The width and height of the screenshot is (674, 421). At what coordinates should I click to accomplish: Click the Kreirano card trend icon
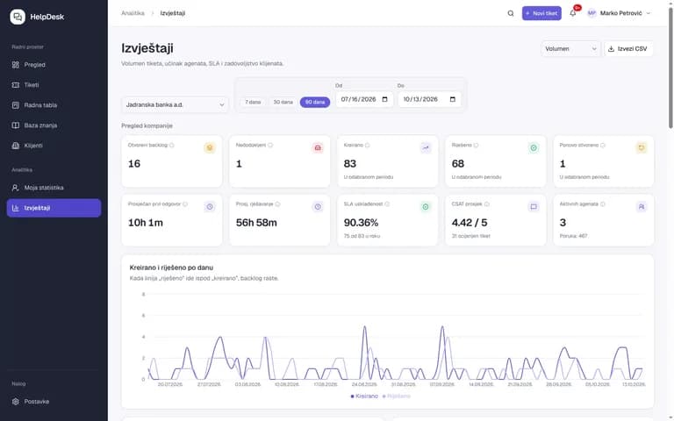pos(426,147)
